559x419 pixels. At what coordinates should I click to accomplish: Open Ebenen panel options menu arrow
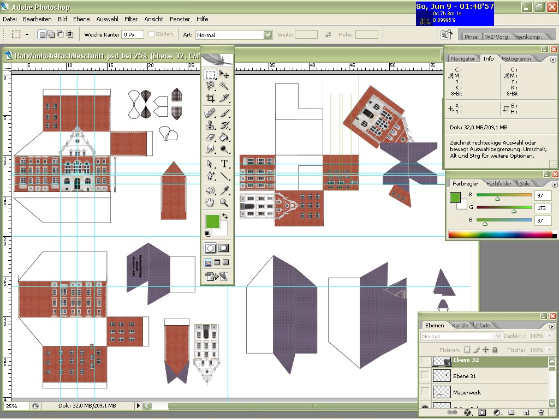(552, 326)
